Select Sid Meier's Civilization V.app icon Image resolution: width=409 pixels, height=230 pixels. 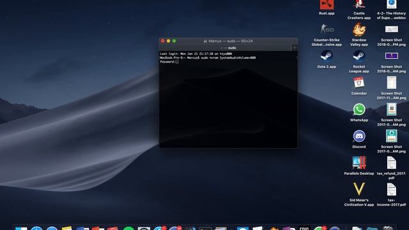tap(359, 189)
